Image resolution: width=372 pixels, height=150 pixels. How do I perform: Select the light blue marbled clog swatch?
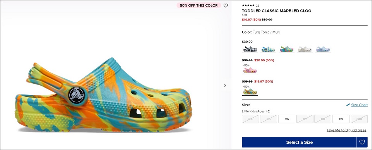pos(323,49)
